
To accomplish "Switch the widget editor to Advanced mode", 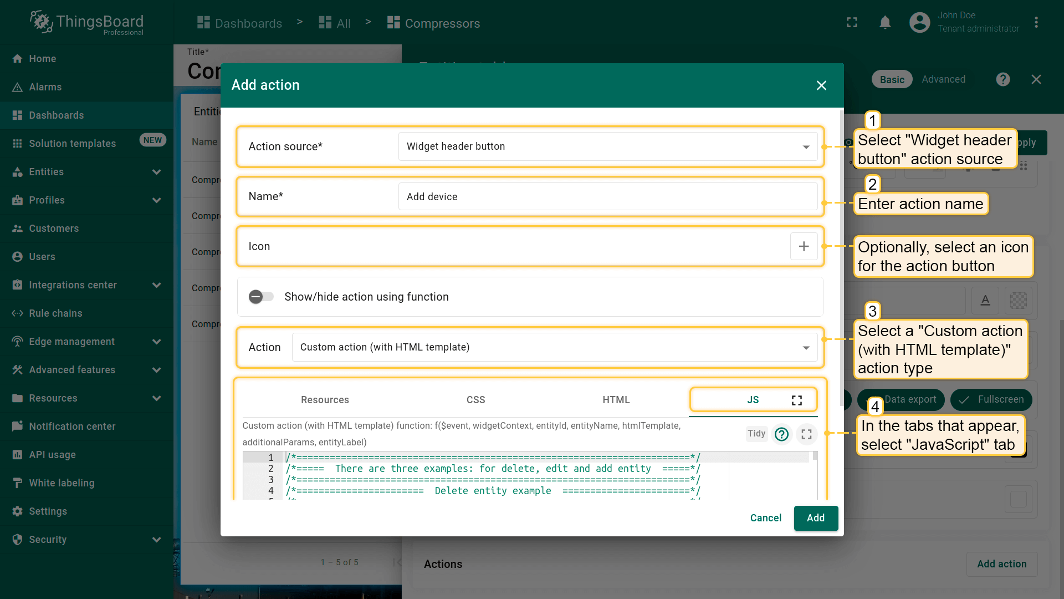I will pyautogui.click(x=943, y=79).
